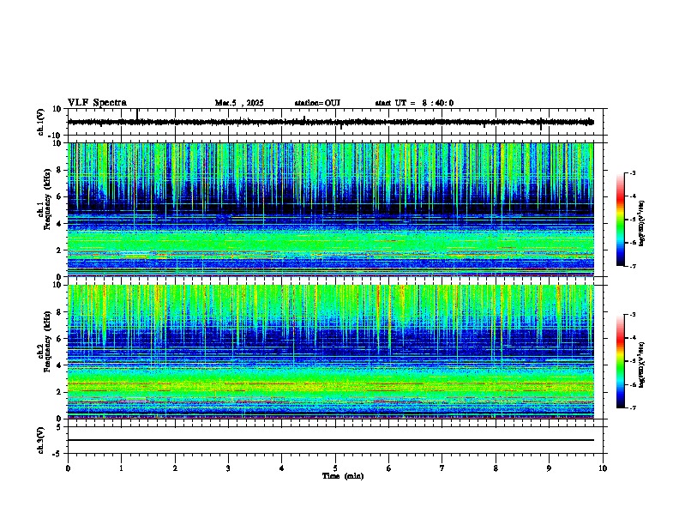Click the flat ch.3 voltage trace line
The width and height of the screenshot is (679, 525).
click(x=331, y=440)
